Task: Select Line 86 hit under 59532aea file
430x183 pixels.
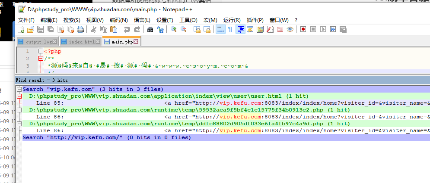Action: [226, 117]
